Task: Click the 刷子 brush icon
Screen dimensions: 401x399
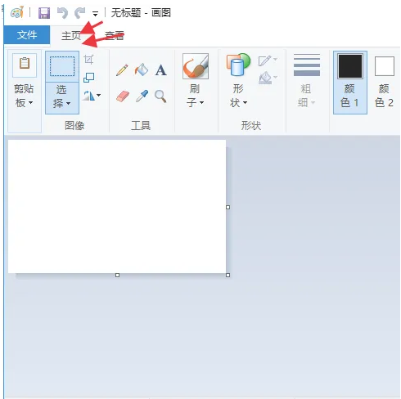Action: point(196,66)
